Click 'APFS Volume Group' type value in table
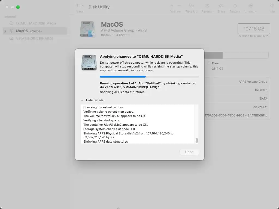This screenshot has height=209, width=279. (253, 82)
